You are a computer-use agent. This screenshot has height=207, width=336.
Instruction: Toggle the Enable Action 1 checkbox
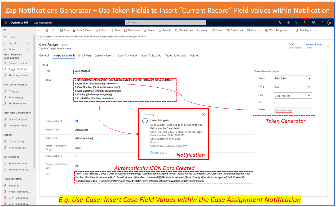point(77,121)
